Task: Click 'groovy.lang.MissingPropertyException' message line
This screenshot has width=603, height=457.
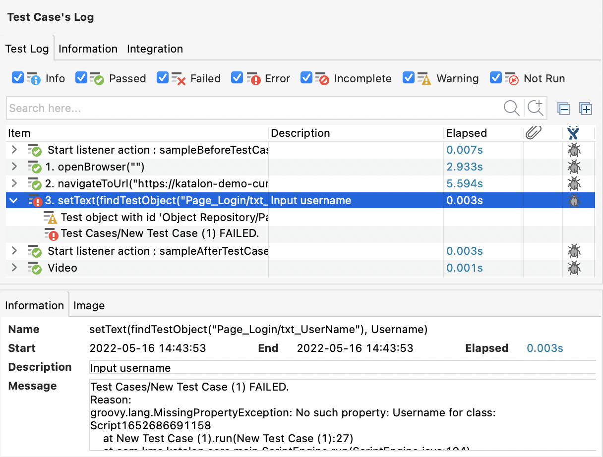Action: (x=293, y=412)
